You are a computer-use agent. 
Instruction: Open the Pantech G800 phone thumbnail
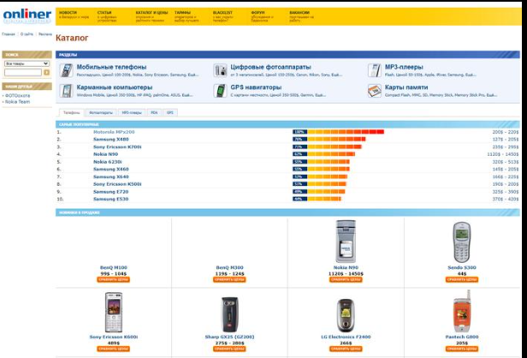coord(462,311)
